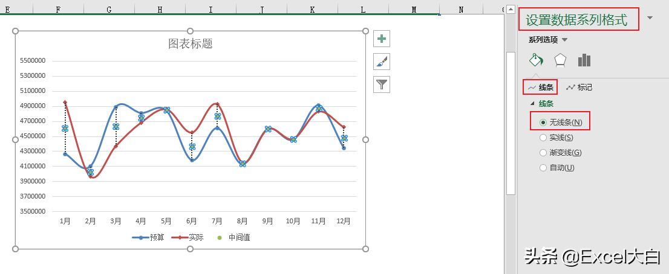Select Series Options bar chart icon
669x274 pixels.
tap(584, 60)
